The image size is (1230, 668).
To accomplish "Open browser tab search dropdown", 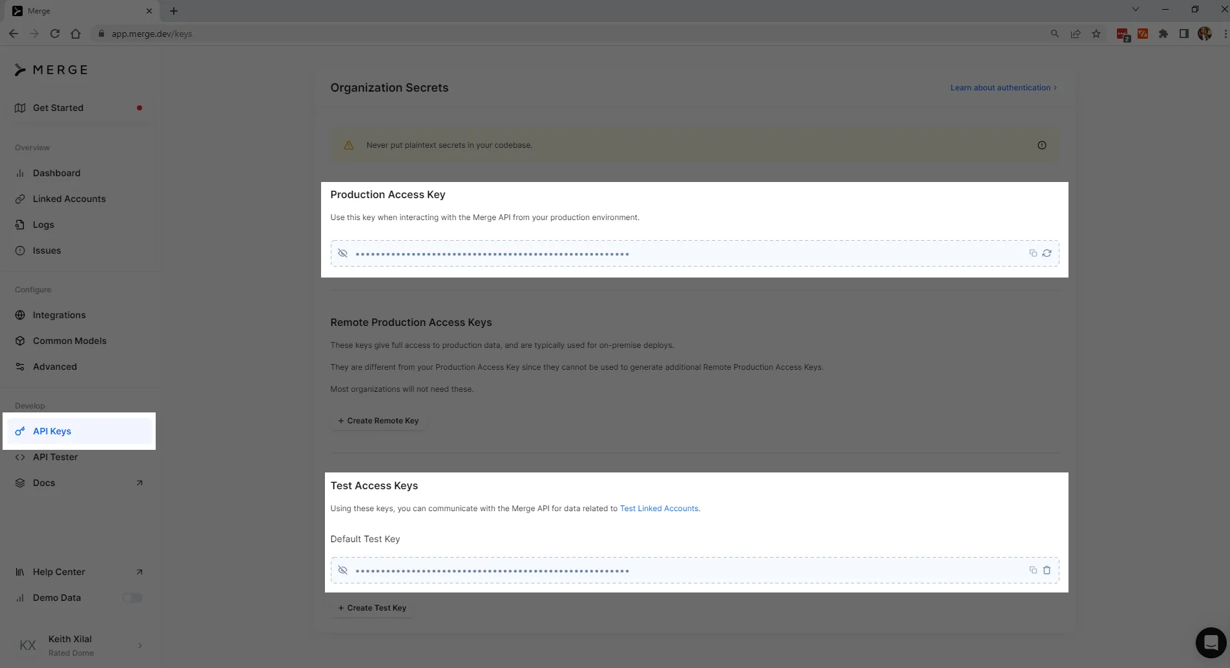I will (x=1135, y=9).
